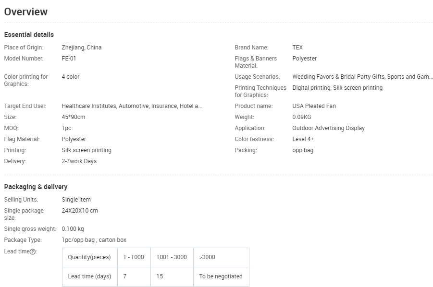
Task: Click the product name USA Pleated Fan
Action: click(x=314, y=106)
